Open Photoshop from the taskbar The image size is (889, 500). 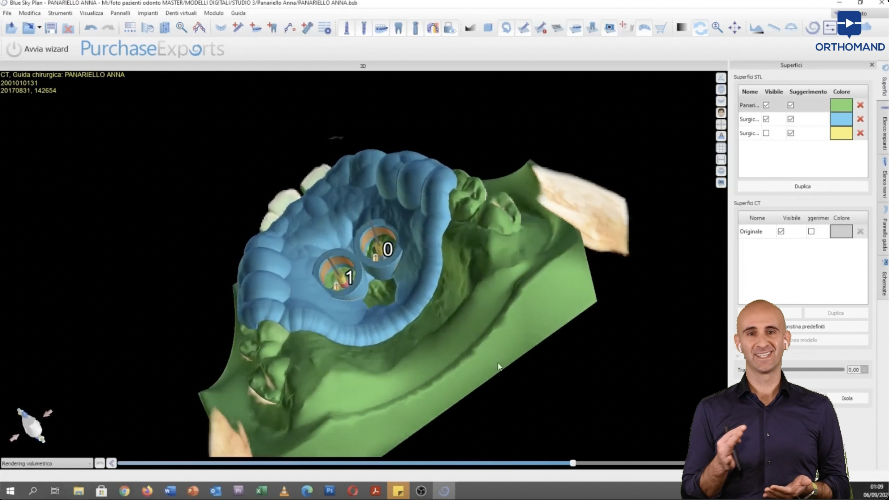330,491
